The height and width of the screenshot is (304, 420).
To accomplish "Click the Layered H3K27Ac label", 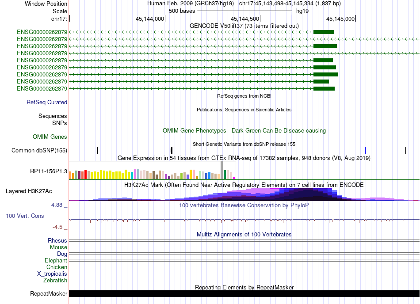I will point(29,191).
